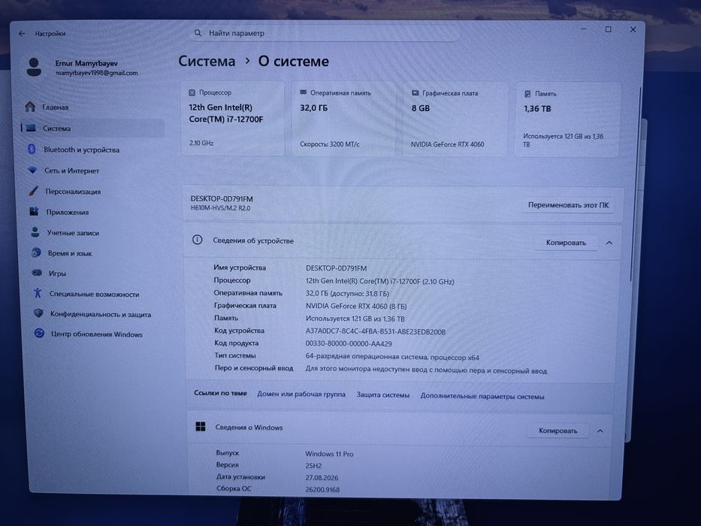
Task: Click the Windows 11 Pro edition value
Action: (x=329, y=454)
